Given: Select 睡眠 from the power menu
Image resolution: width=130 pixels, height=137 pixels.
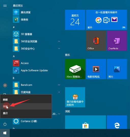Looking at the screenshot, I should click(26, 100).
